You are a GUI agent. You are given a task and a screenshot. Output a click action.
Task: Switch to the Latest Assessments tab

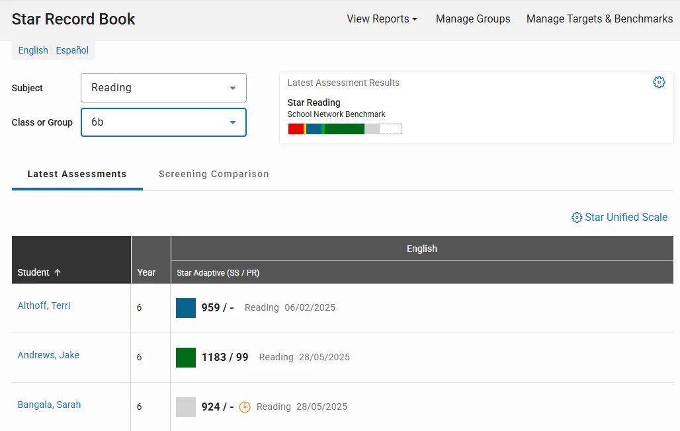click(x=77, y=174)
